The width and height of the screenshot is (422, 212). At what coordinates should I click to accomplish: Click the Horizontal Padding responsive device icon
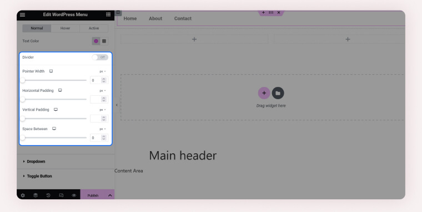60,90
